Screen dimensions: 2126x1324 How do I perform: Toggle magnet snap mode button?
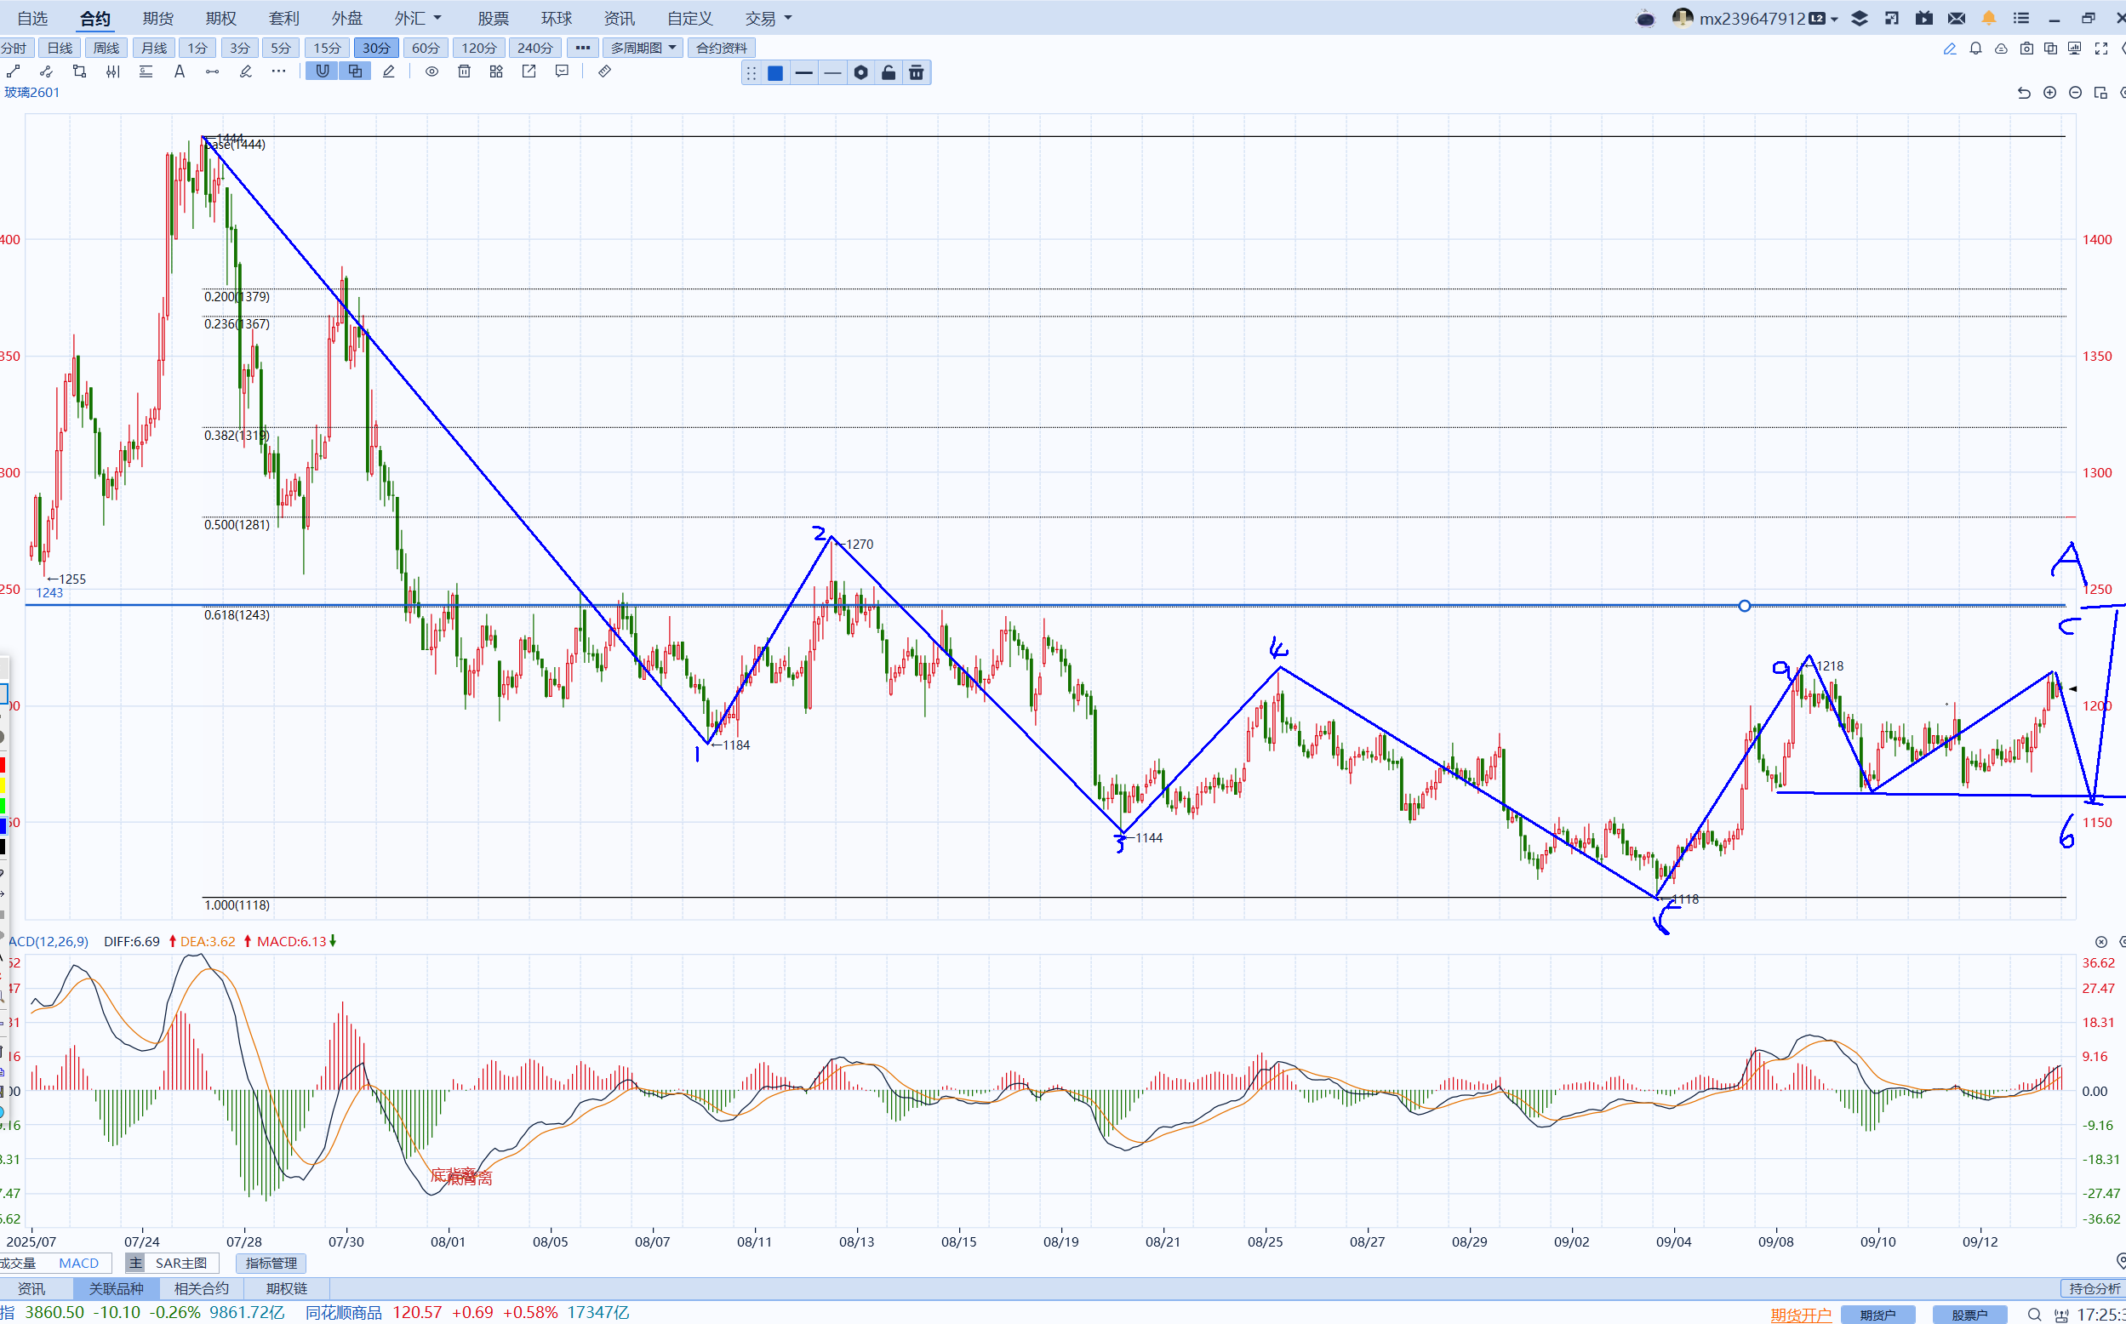click(323, 71)
